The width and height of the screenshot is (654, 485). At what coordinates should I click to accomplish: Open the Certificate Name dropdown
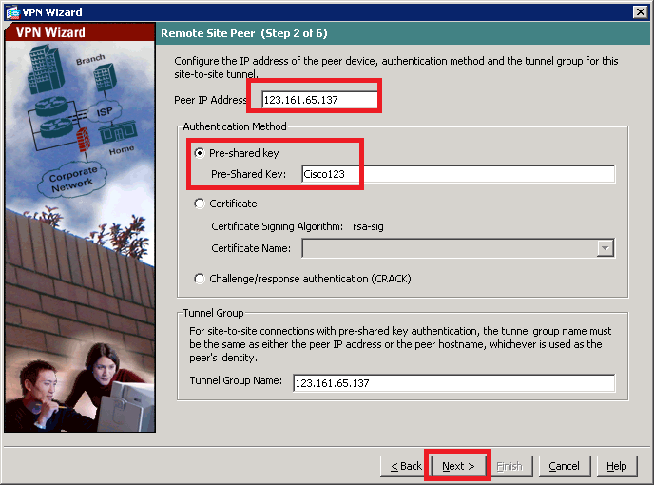pyautogui.click(x=605, y=248)
